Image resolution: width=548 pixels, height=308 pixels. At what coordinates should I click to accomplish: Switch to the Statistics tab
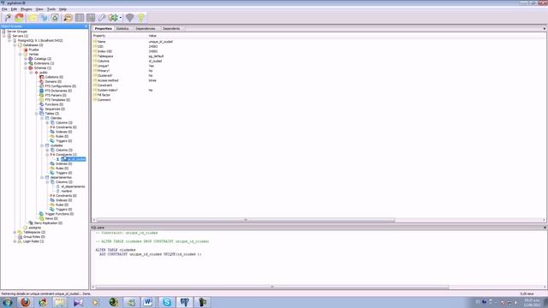coord(122,28)
